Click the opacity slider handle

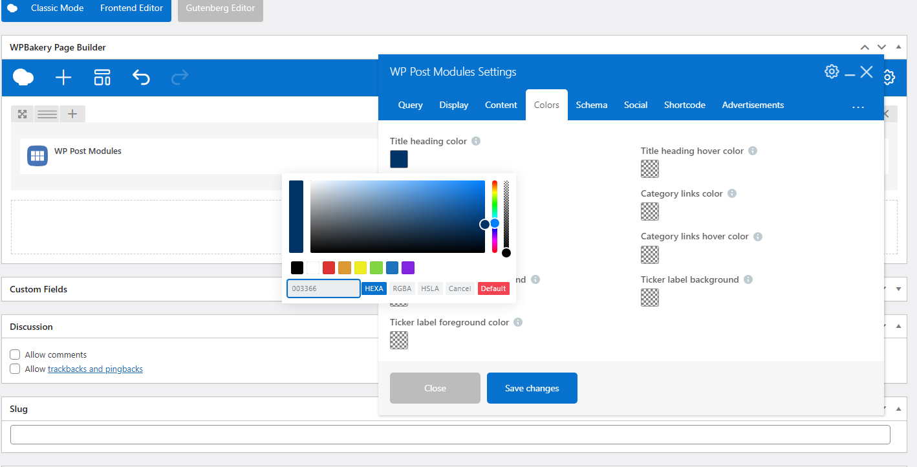click(506, 253)
